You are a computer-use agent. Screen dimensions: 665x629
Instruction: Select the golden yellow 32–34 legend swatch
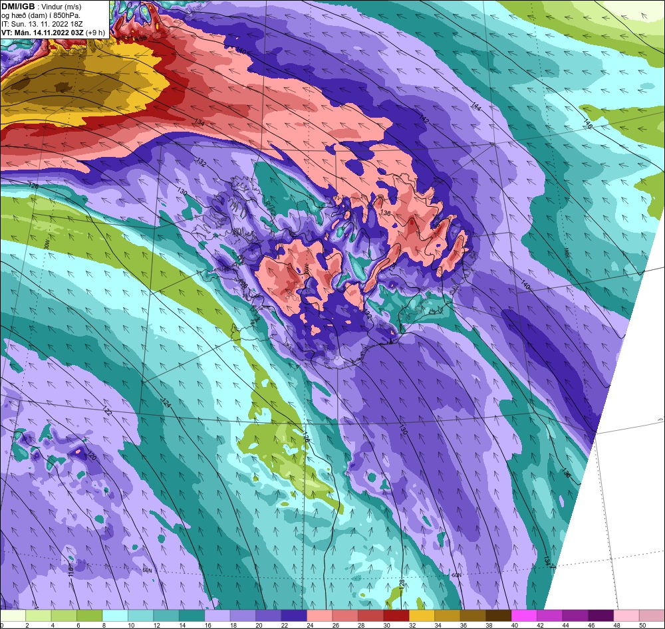point(422,616)
